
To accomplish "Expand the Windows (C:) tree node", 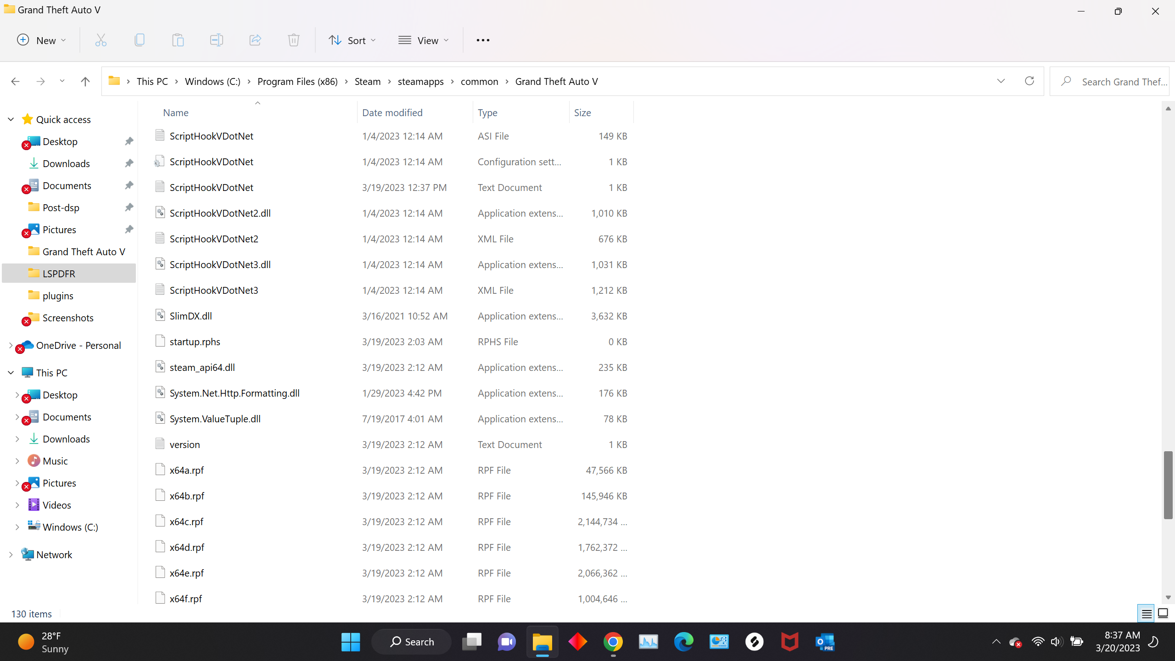I will click(17, 527).
